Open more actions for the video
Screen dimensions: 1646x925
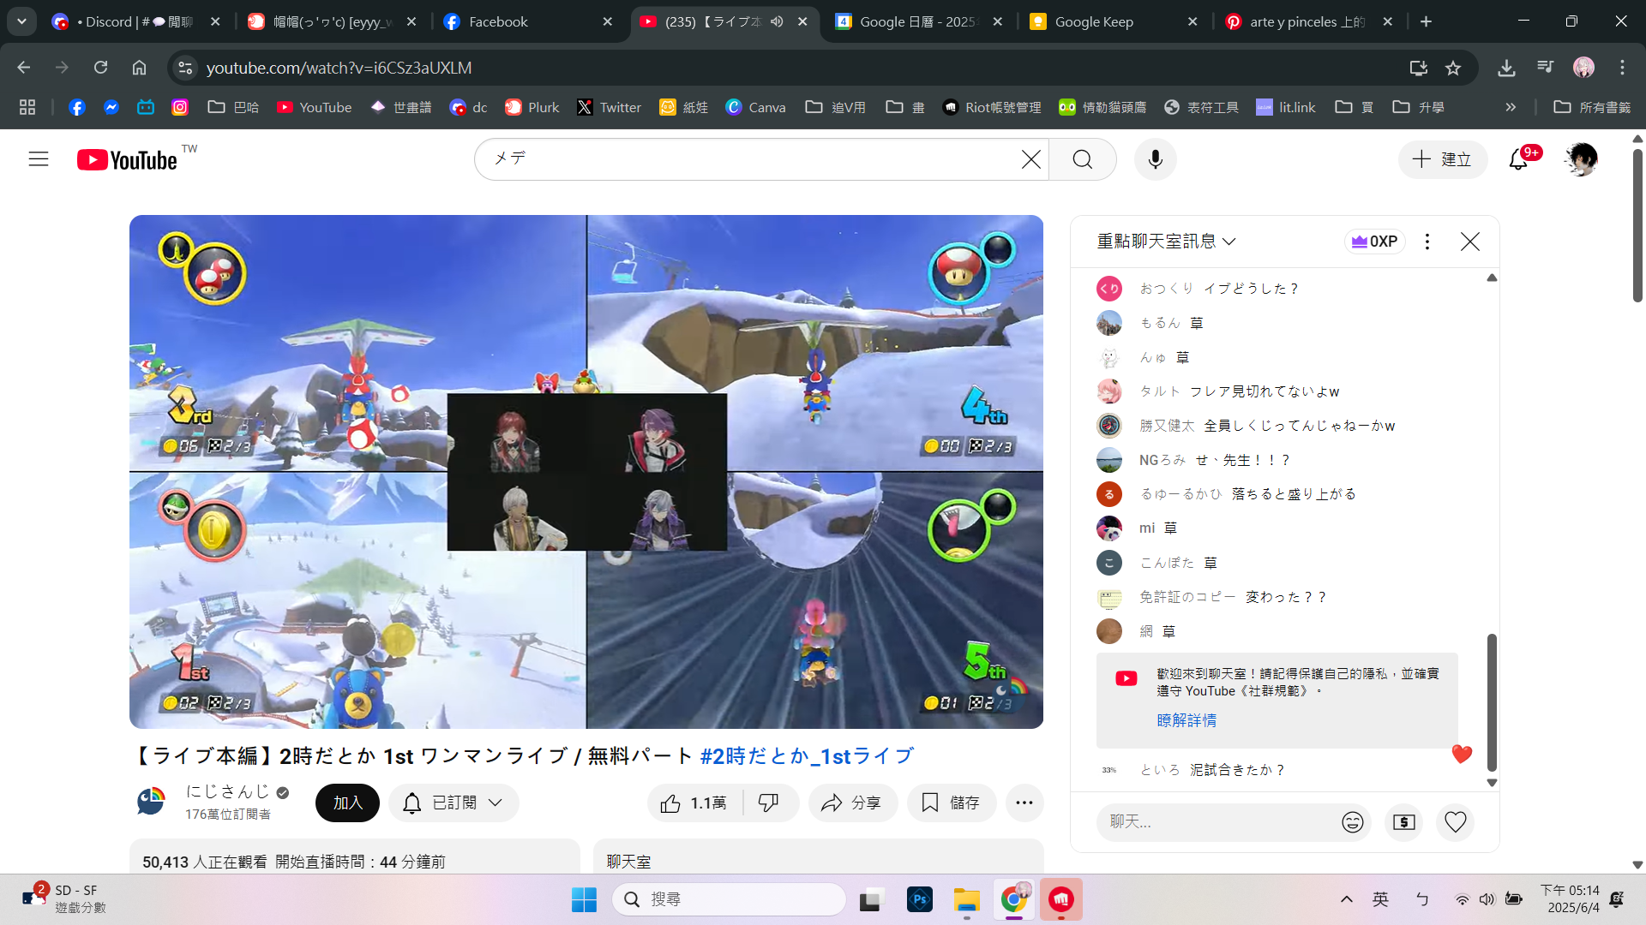click(x=1024, y=803)
